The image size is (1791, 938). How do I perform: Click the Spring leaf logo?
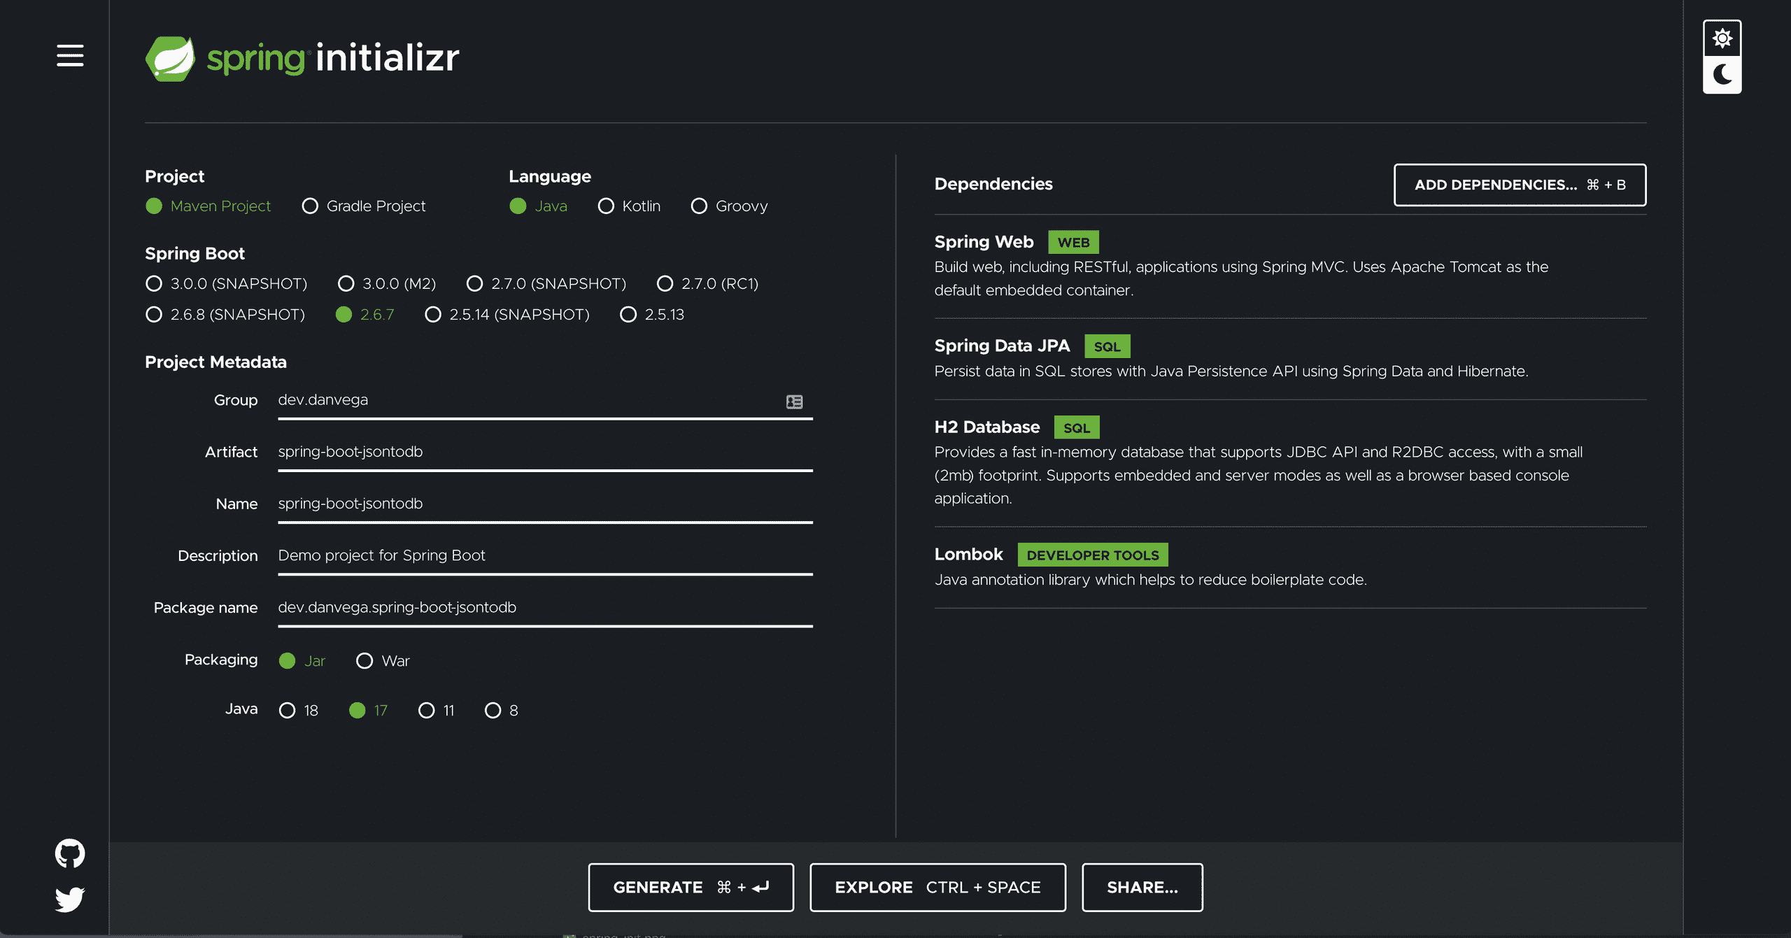[x=170, y=59]
